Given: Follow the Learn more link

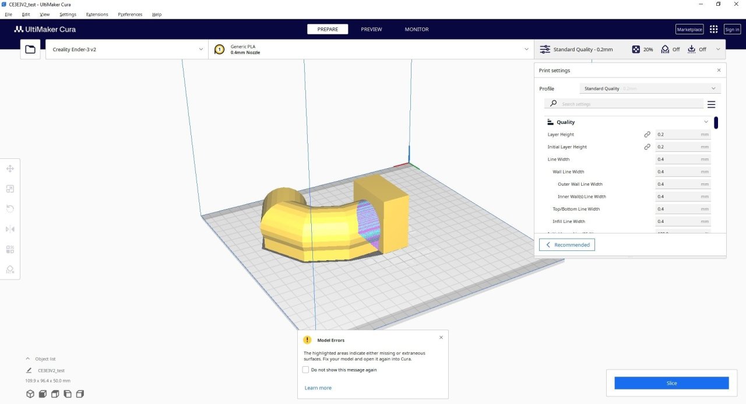Looking at the screenshot, I should tap(318, 388).
